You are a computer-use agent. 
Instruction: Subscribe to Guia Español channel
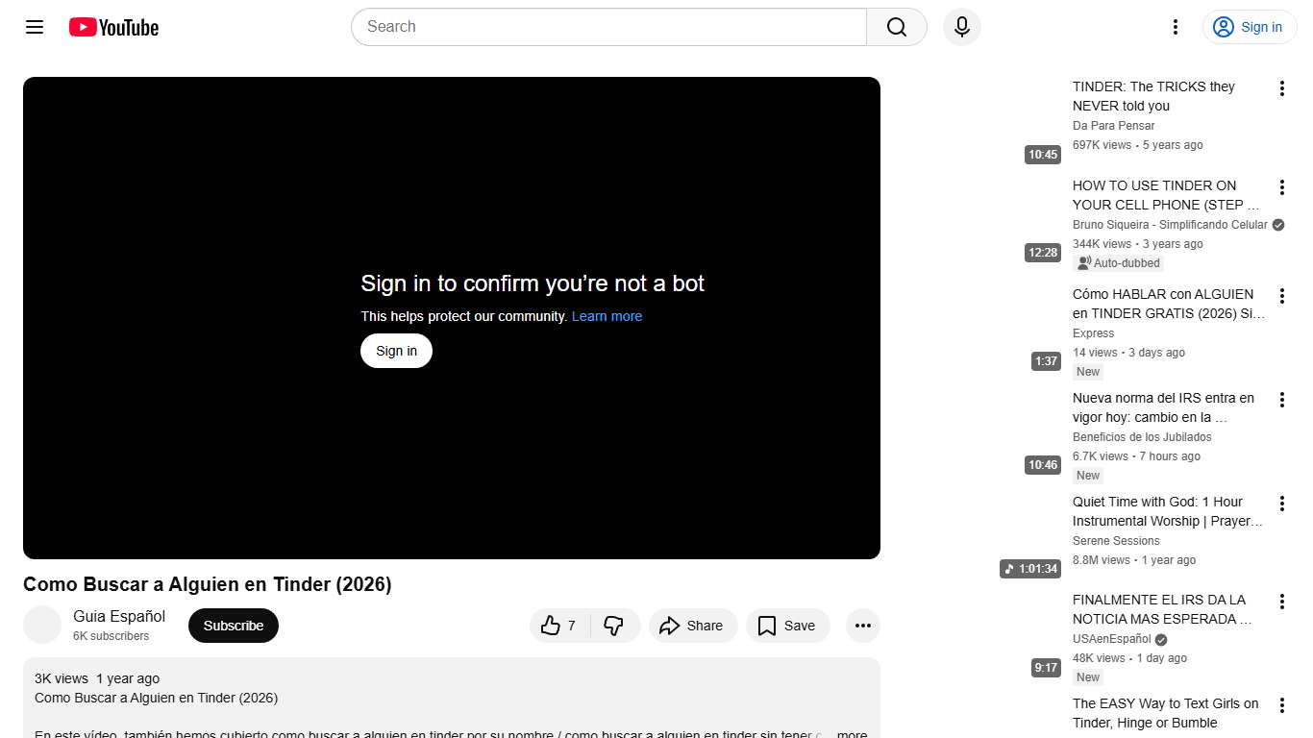[233, 626]
